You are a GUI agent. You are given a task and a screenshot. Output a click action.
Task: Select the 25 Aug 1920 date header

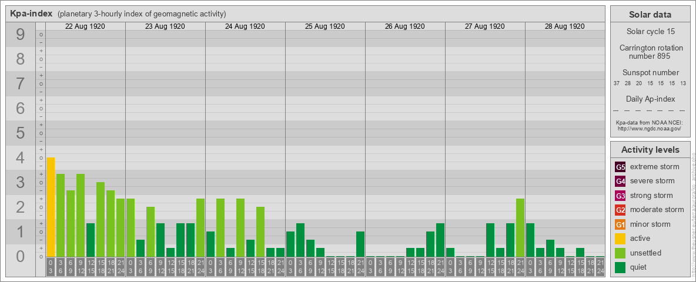[325, 26]
